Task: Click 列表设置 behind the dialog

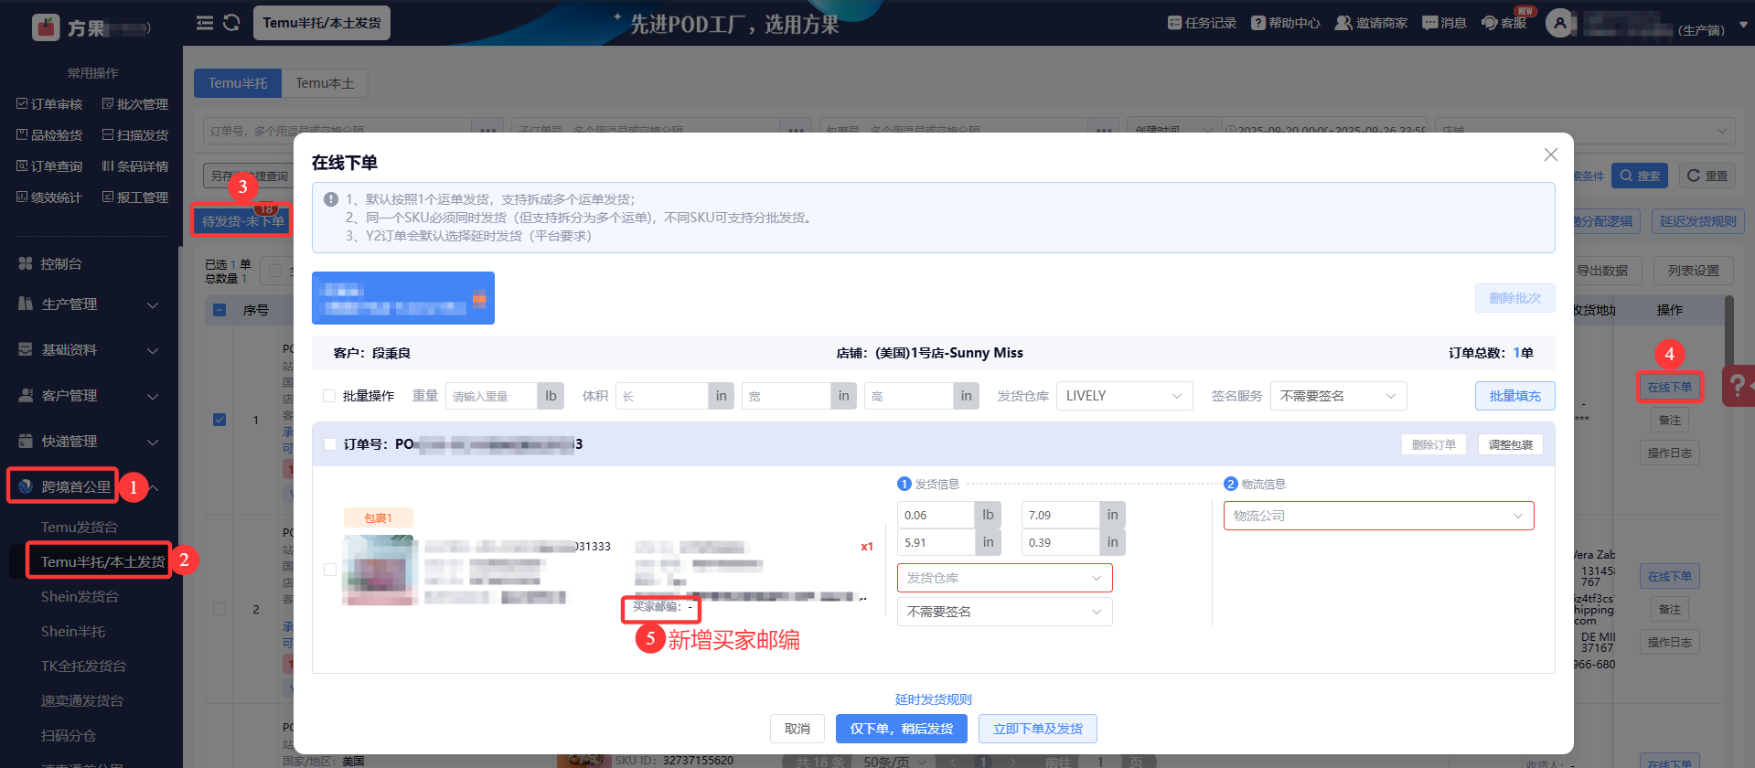Action: (x=1694, y=271)
